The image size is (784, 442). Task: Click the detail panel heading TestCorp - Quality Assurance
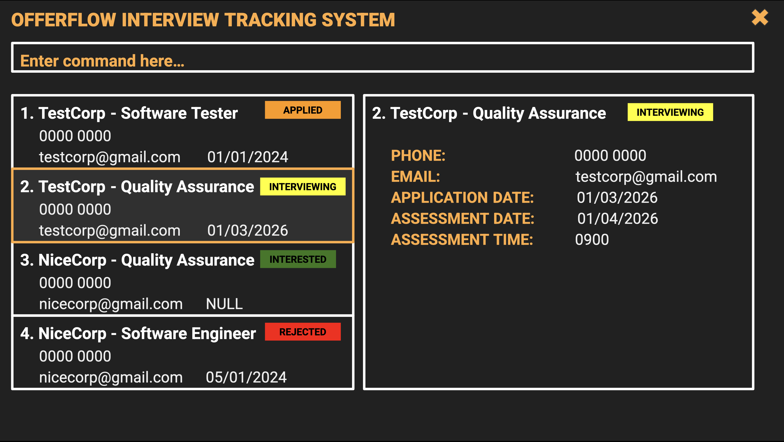pos(489,113)
